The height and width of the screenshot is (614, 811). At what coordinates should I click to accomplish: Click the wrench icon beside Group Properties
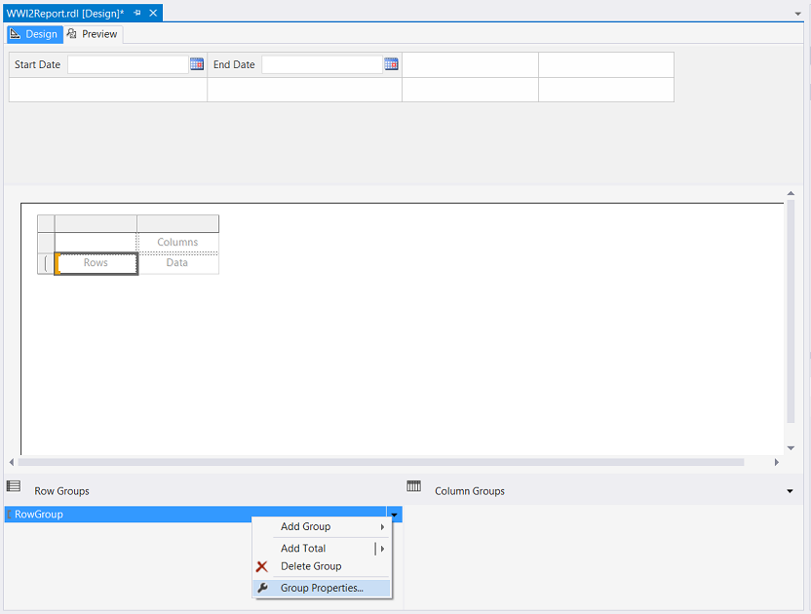coord(263,588)
